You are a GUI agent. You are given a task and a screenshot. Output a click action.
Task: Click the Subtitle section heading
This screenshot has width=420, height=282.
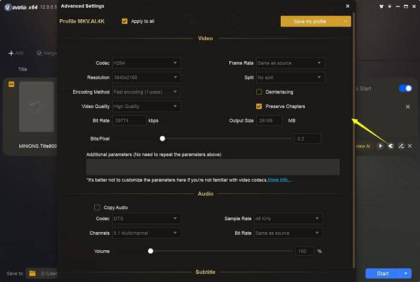point(205,272)
